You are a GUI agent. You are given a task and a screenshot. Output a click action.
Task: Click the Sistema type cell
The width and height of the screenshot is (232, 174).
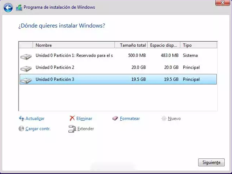point(190,55)
